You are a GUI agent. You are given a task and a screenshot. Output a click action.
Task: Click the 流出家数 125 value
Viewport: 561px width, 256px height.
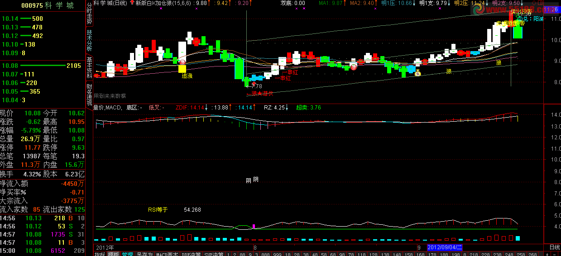79,209
